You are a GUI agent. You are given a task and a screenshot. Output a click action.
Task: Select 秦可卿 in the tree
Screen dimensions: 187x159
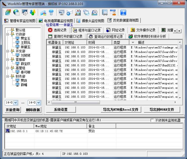pyautogui.click(x=25, y=72)
